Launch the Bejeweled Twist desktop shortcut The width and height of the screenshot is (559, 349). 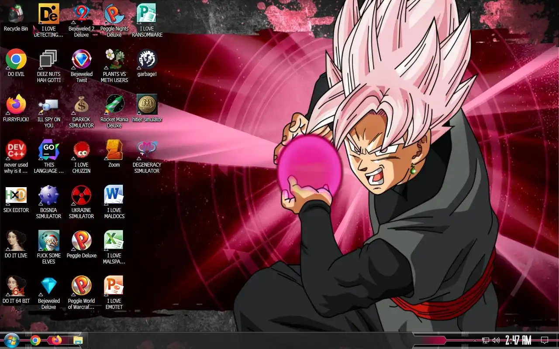click(x=81, y=65)
